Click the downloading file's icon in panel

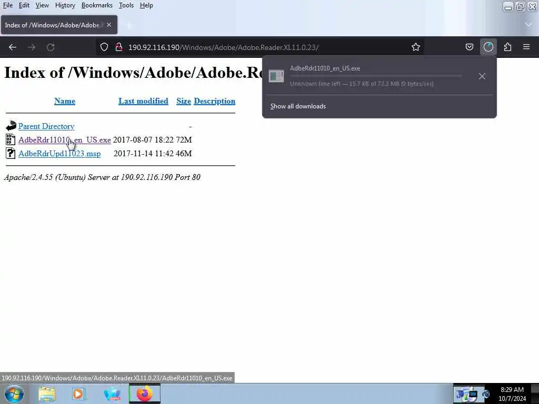pyautogui.click(x=276, y=76)
